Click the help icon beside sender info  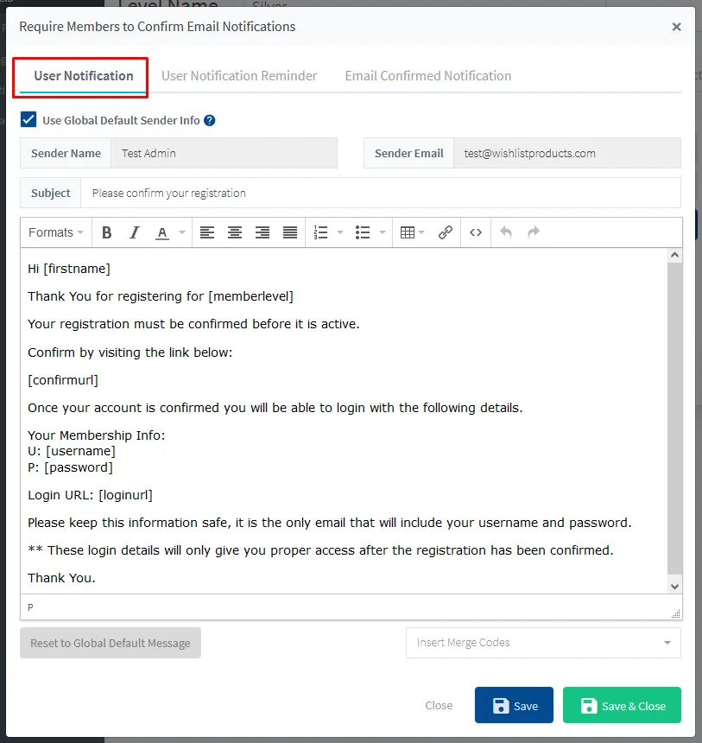click(209, 121)
